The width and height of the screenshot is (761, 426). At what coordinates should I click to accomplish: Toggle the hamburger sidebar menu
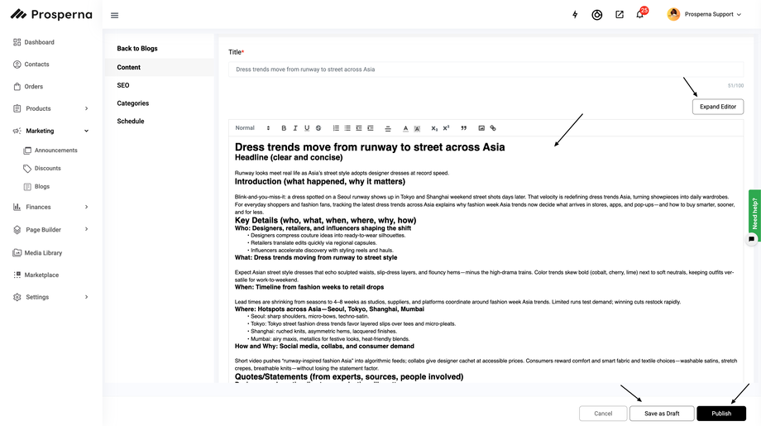114,16
